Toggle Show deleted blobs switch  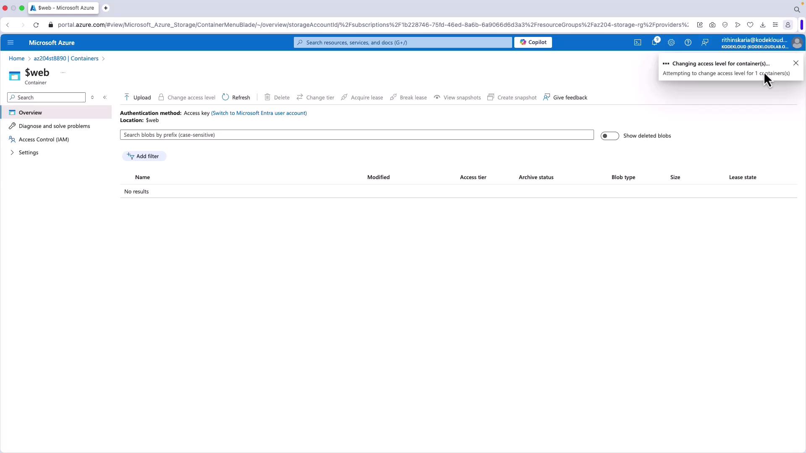[609, 136]
